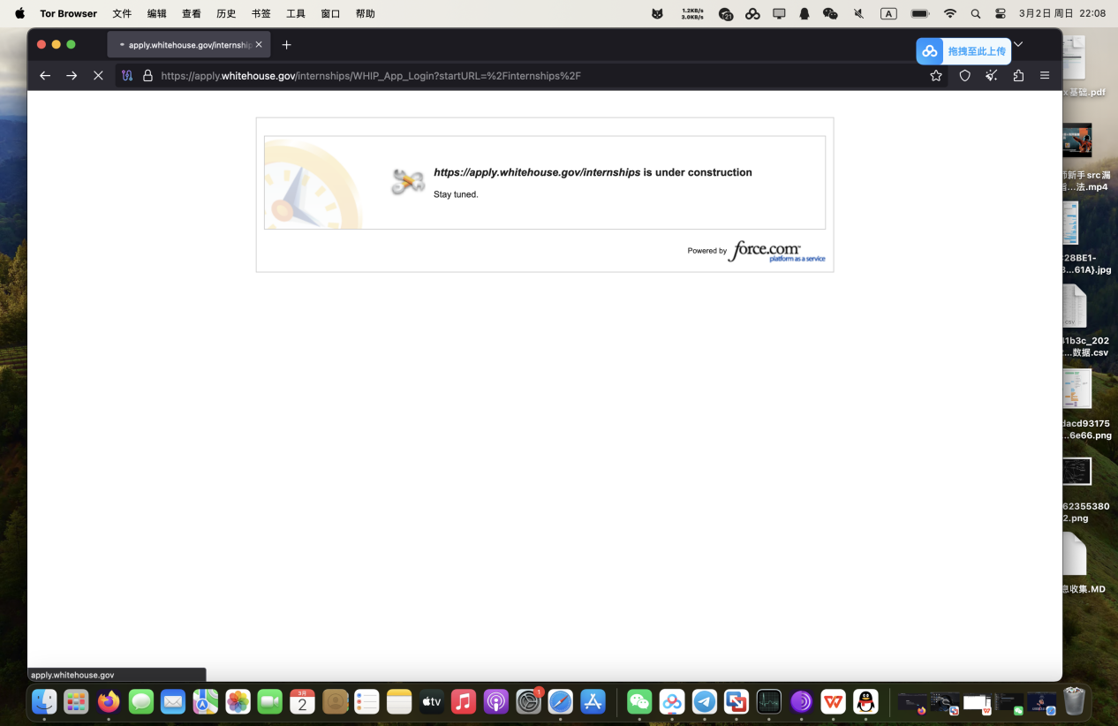This screenshot has height=726, width=1118.
Task: Open the Wi-Fi status menu
Action: click(950, 14)
